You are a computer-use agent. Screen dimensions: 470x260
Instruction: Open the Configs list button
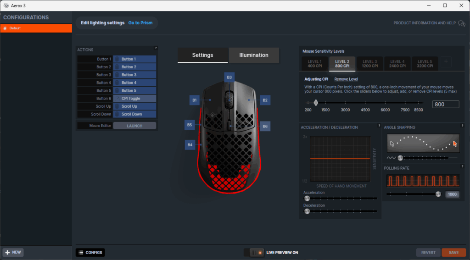pyautogui.click(x=90, y=252)
